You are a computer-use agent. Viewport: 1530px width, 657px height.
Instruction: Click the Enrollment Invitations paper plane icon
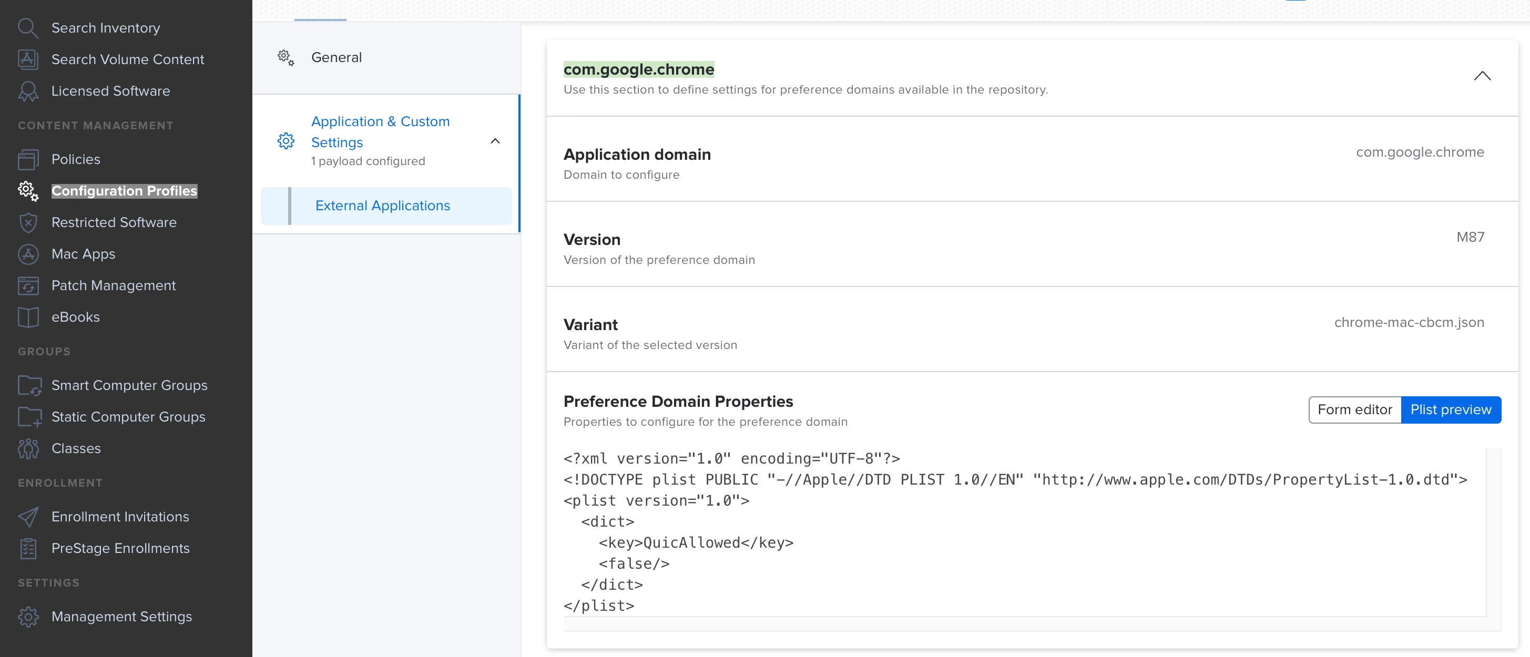(28, 517)
